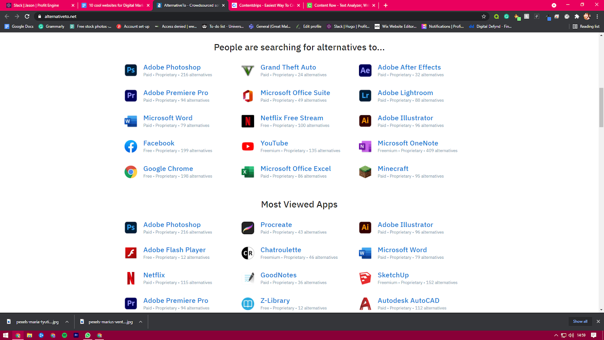Click the taskbar clock showing 14:59
This screenshot has width=604, height=340.
coord(581,335)
